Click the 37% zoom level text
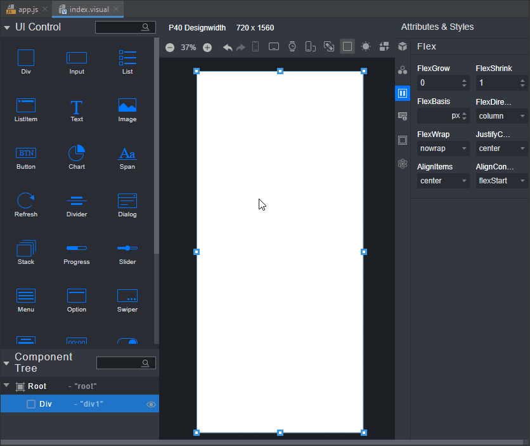 click(188, 48)
